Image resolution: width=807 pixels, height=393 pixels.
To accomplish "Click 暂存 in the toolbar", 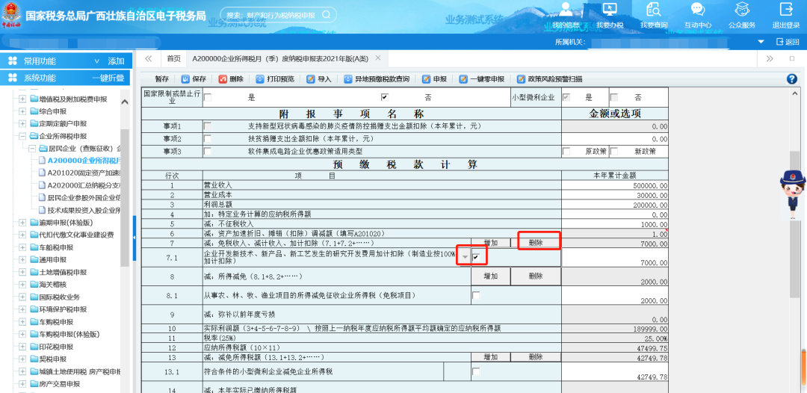I will pyautogui.click(x=161, y=79).
